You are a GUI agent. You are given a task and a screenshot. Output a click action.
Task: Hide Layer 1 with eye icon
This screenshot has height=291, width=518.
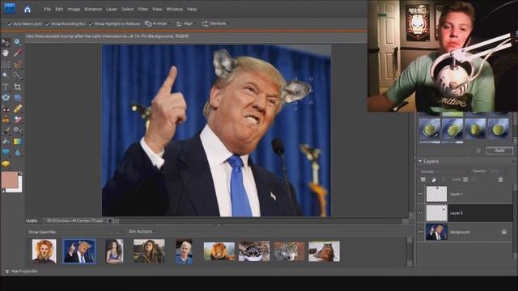pyautogui.click(x=421, y=194)
